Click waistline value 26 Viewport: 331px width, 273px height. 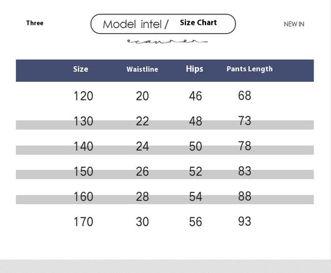point(142,171)
